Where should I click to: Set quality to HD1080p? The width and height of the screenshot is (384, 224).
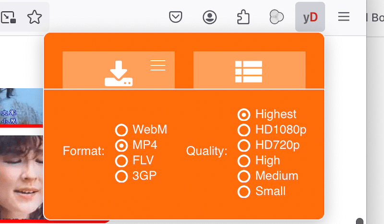(x=244, y=130)
